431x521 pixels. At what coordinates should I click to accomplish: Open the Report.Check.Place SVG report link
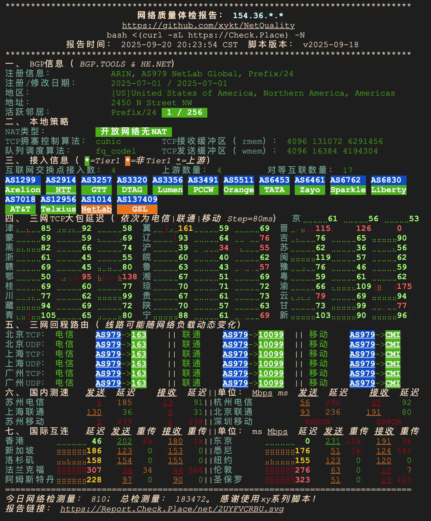(172, 509)
